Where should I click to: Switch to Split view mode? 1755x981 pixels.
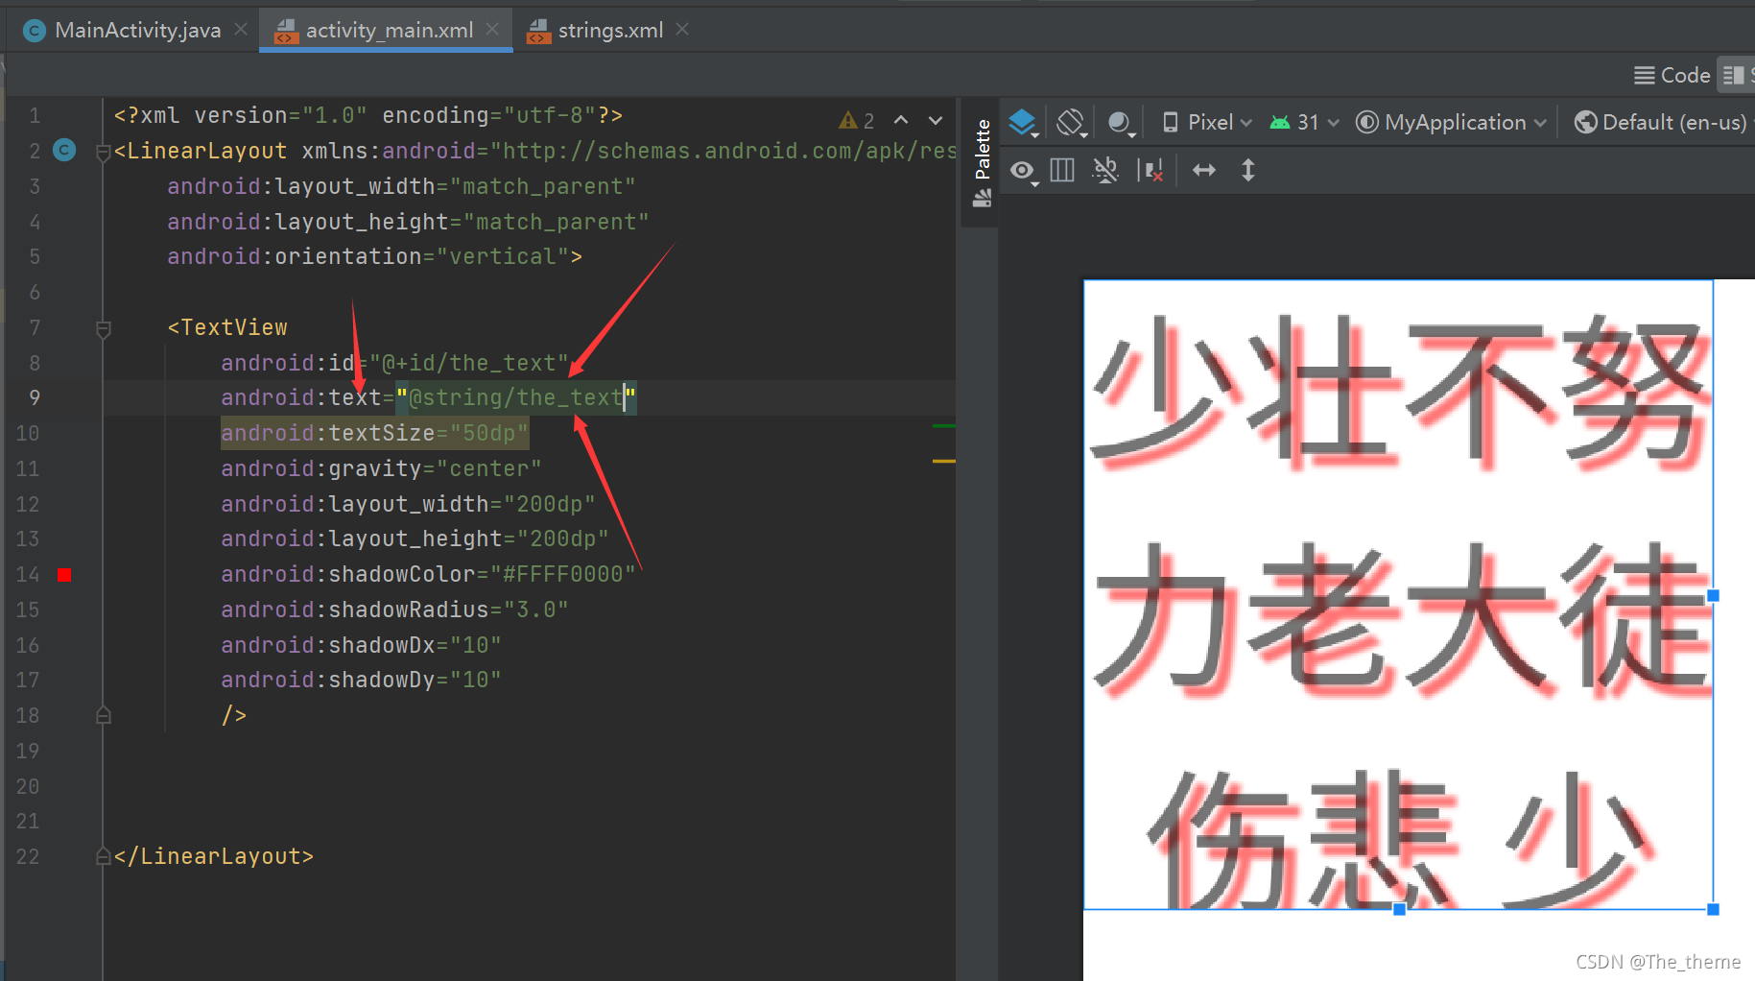(1735, 75)
